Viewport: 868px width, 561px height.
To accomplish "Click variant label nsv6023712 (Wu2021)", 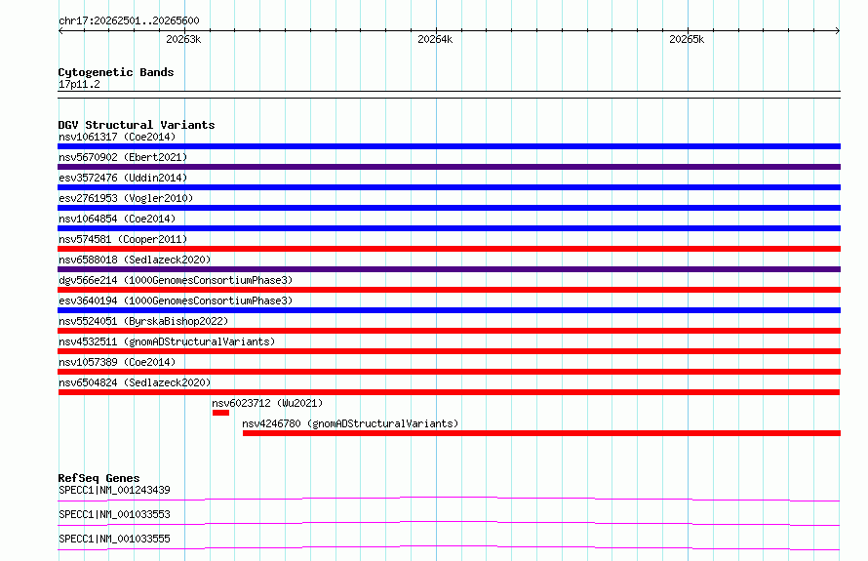I will click(x=267, y=403).
